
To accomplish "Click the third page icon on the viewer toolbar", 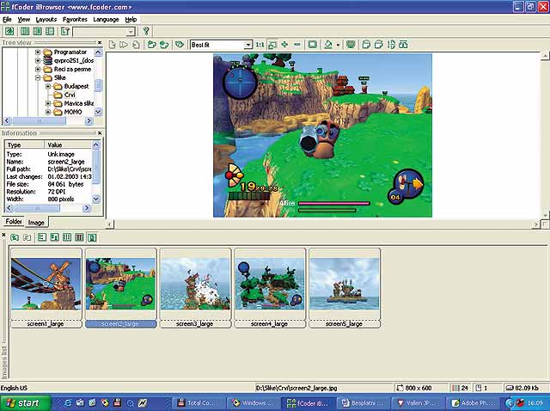I will point(136,45).
